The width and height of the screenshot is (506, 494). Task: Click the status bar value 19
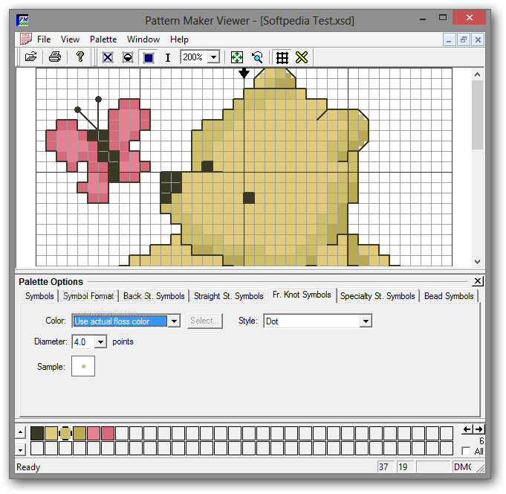point(405,467)
